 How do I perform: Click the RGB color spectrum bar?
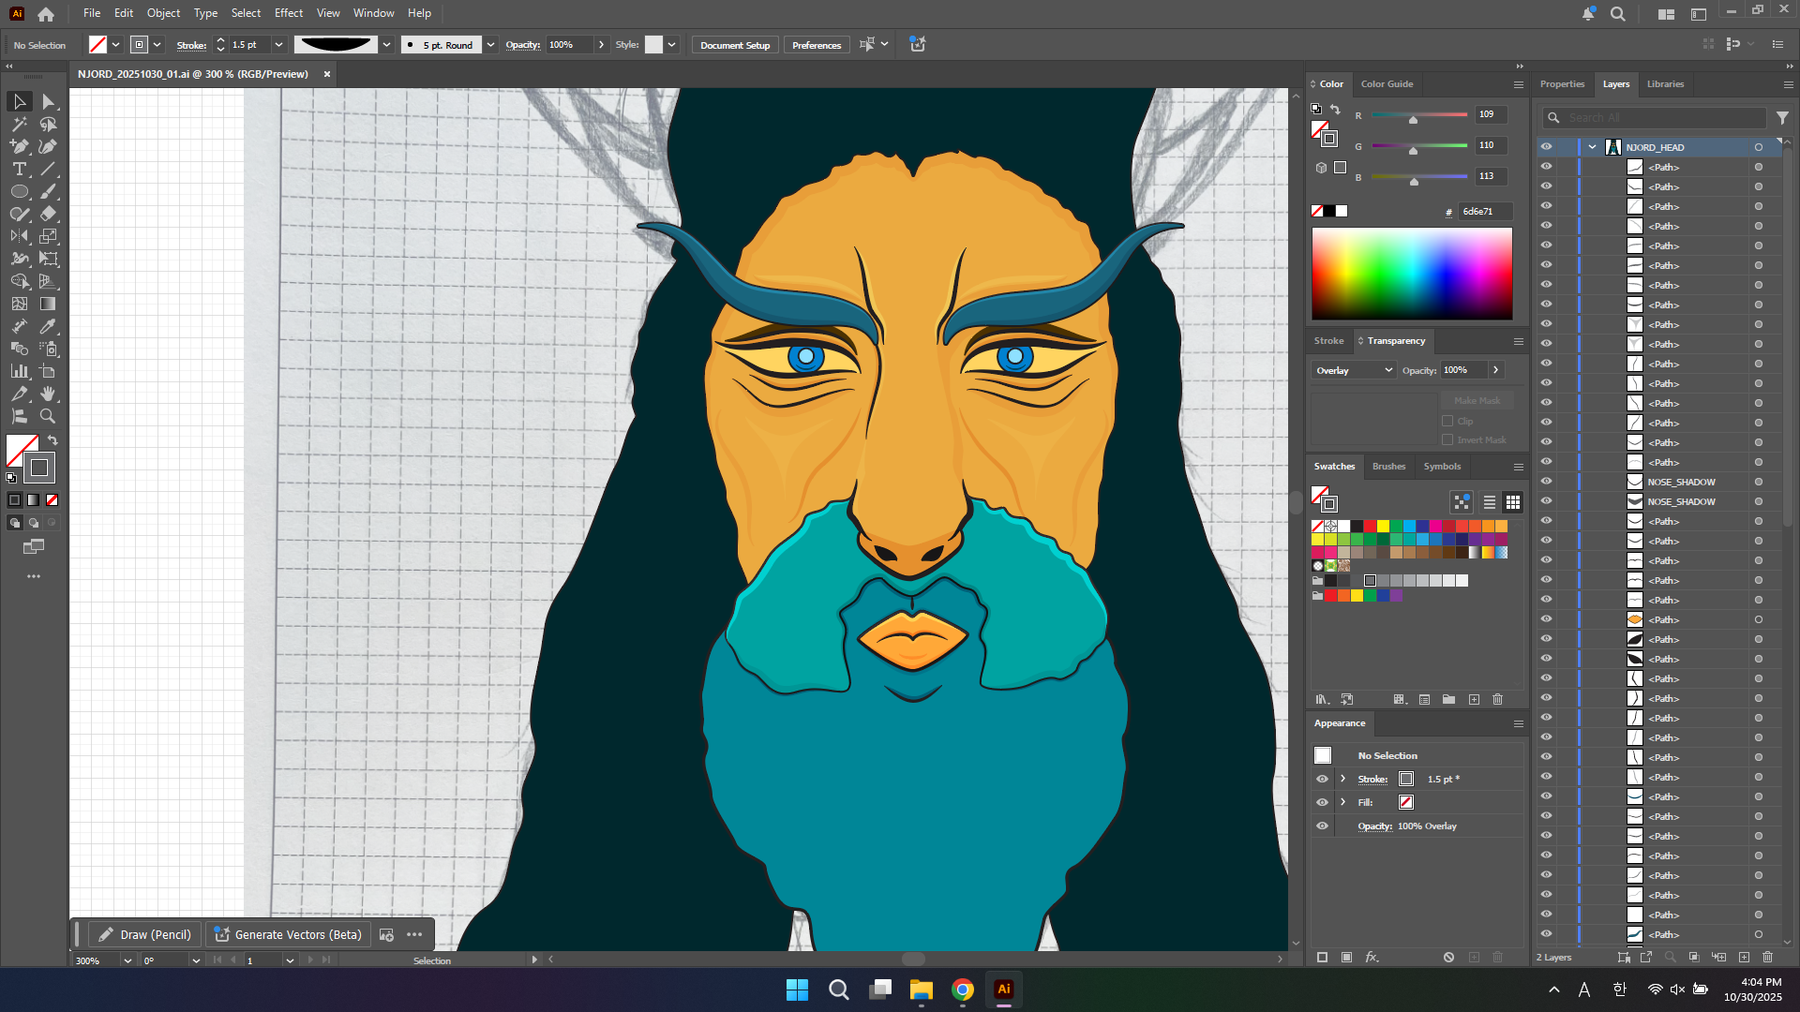pyautogui.click(x=1411, y=274)
